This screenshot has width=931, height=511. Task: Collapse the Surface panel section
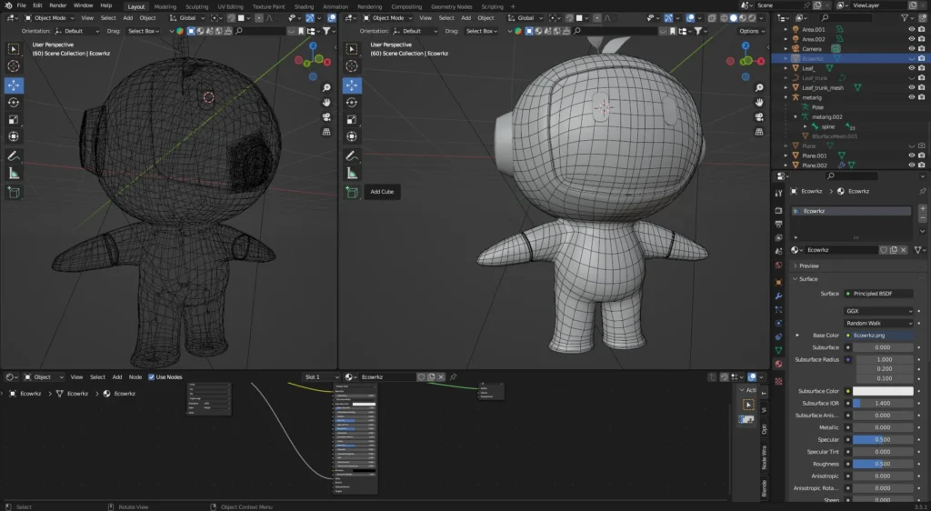(807, 279)
